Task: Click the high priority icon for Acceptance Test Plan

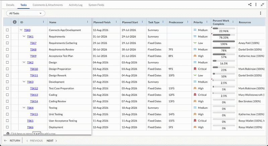Action: (195, 56)
